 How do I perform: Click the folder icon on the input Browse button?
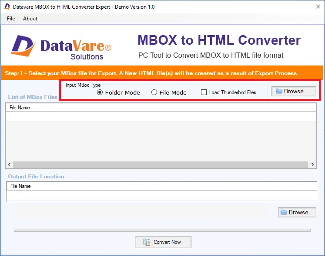[279, 91]
